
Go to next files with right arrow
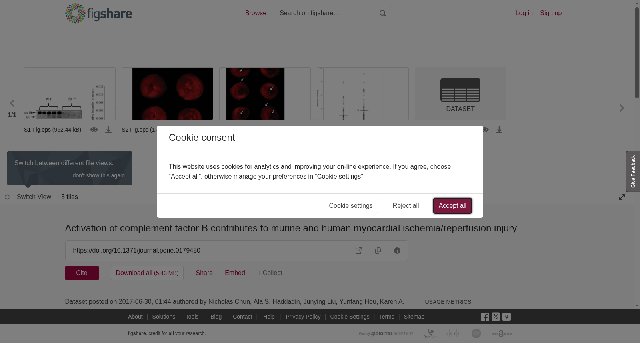coord(622,108)
